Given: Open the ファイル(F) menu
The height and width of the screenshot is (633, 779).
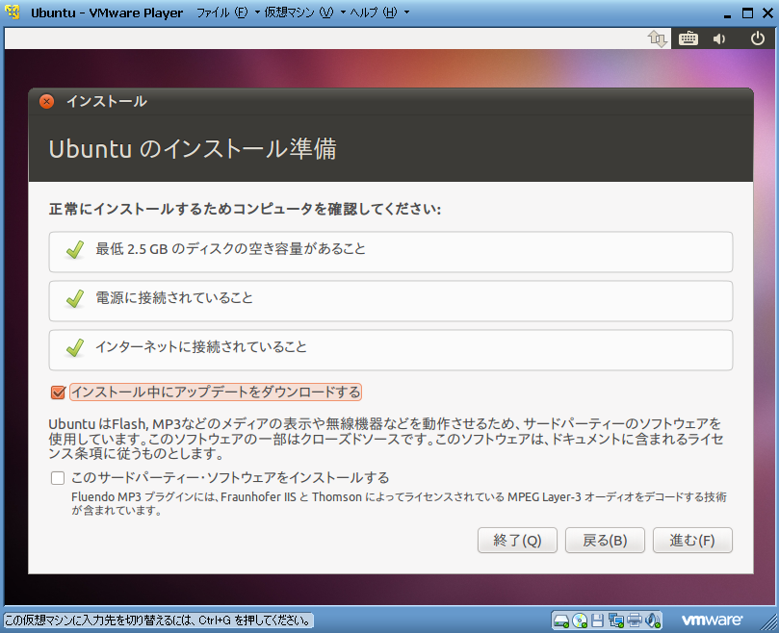Looking at the screenshot, I should 221,13.
